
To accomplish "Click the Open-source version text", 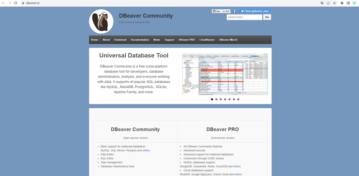I will (x=135, y=138).
